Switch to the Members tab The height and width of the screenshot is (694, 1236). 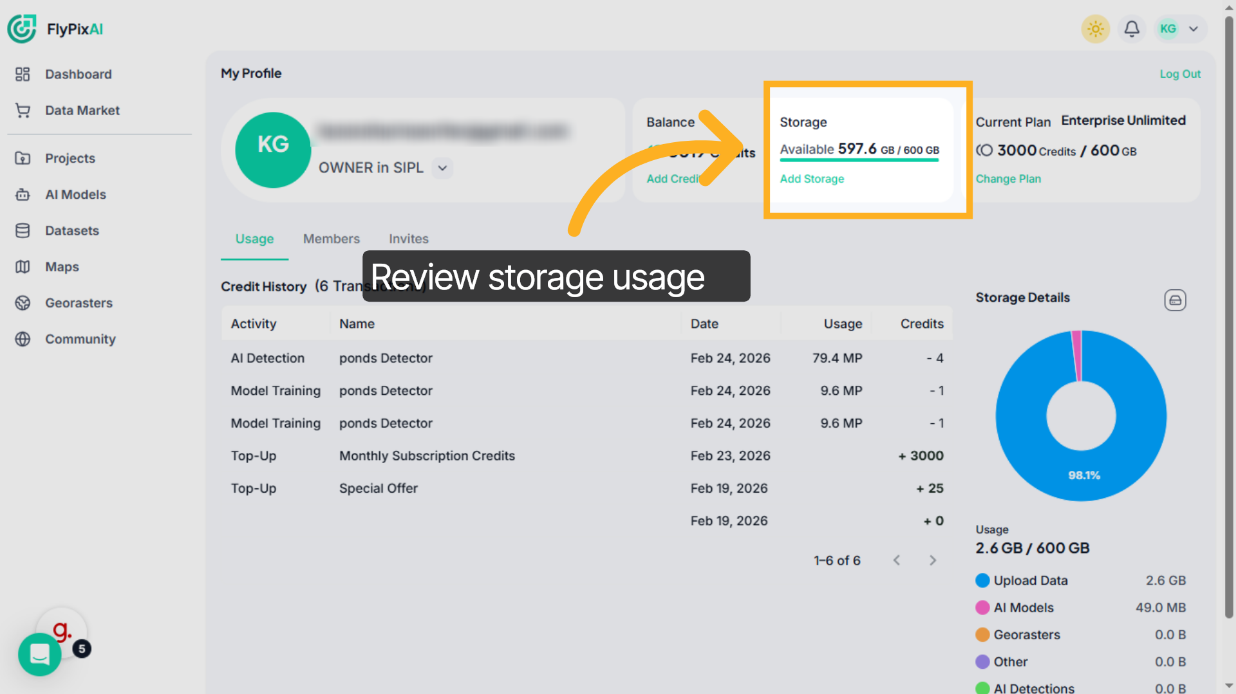pyautogui.click(x=331, y=239)
